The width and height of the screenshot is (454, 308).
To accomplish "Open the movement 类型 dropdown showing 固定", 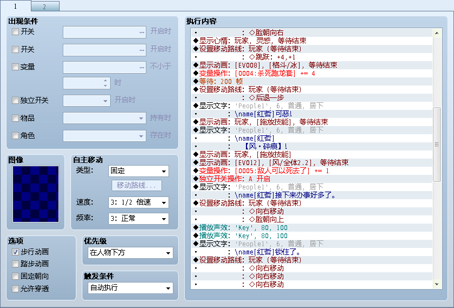I will click(x=138, y=171).
